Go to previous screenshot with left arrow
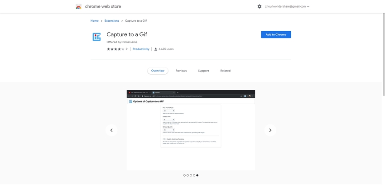This screenshot has width=385, height=188. point(111,130)
